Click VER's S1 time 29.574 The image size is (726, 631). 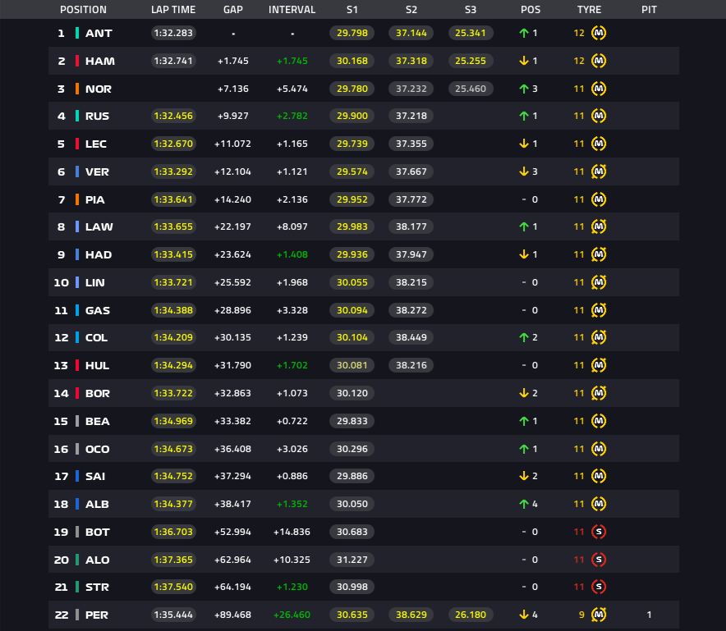[352, 171]
